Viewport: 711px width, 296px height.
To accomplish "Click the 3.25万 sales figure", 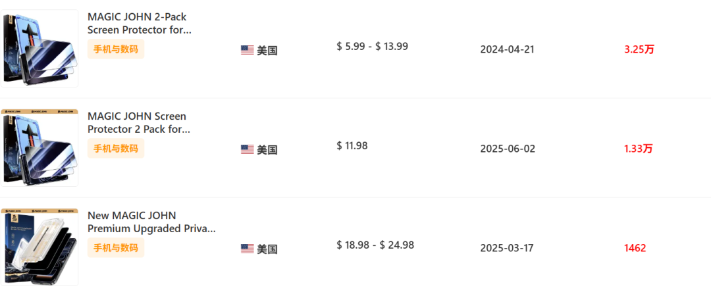I will pyautogui.click(x=639, y=49).
